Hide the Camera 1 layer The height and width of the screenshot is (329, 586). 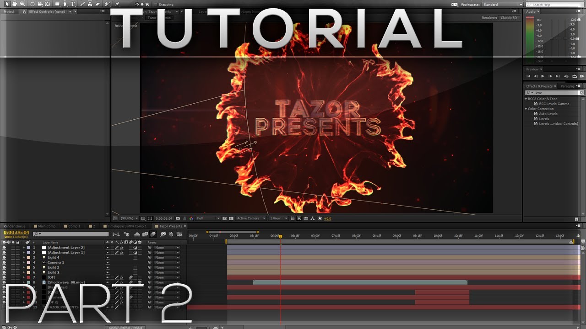coord(4,262)
